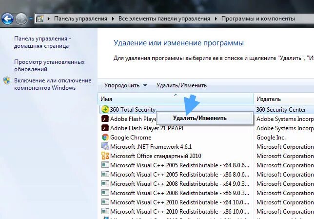Select Microsoft Office стандартный 2010 entry
This screenshot has height=219, width=314.
(x=156, y=156)
